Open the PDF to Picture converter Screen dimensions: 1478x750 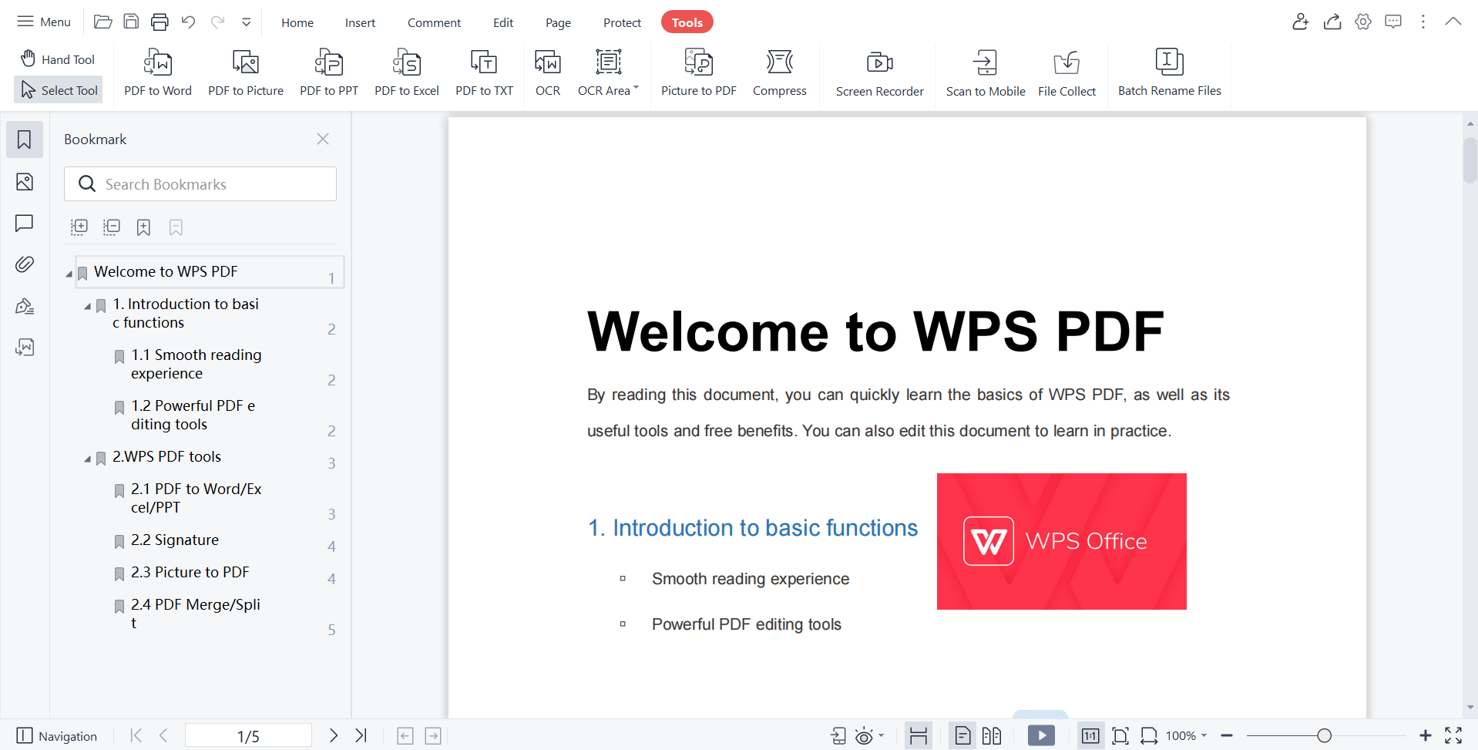click(246, 73)
